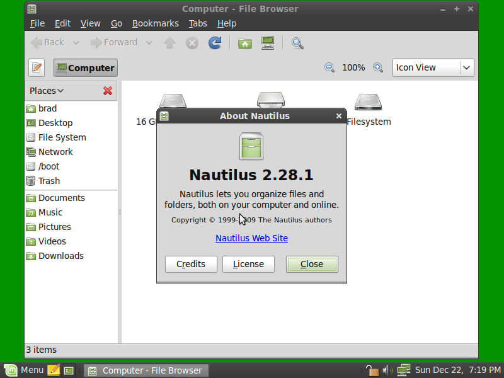Open the Tabs menu
Image resolution: width=504 pixels, height=378 pixels.
click(x=198, y=23)
